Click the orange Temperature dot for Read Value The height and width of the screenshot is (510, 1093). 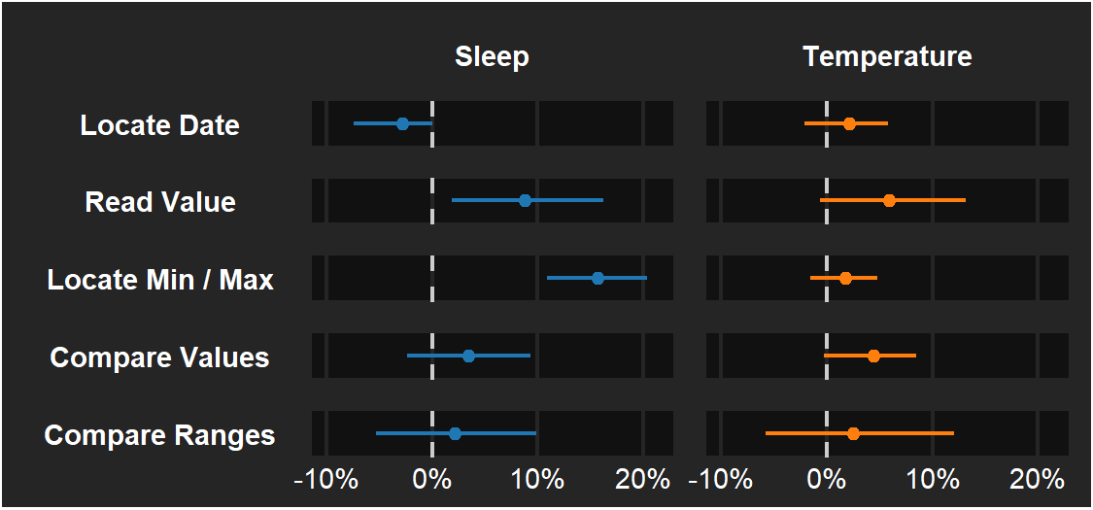point(889,200)
